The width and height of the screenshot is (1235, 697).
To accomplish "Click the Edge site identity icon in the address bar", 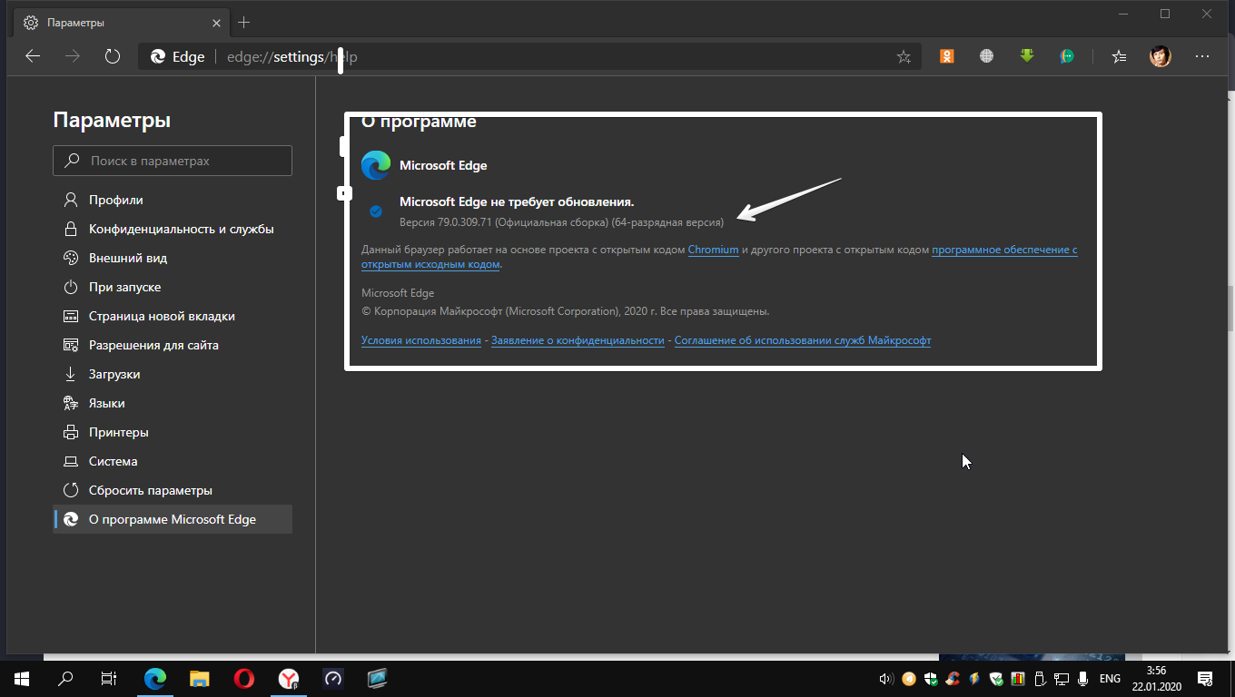I will coord(158,56).
